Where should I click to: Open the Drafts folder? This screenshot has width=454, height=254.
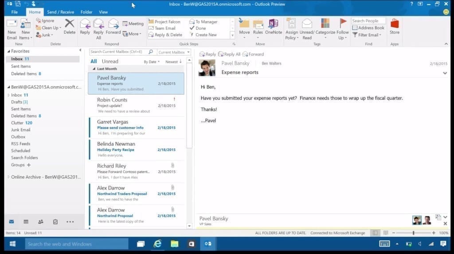19,102
